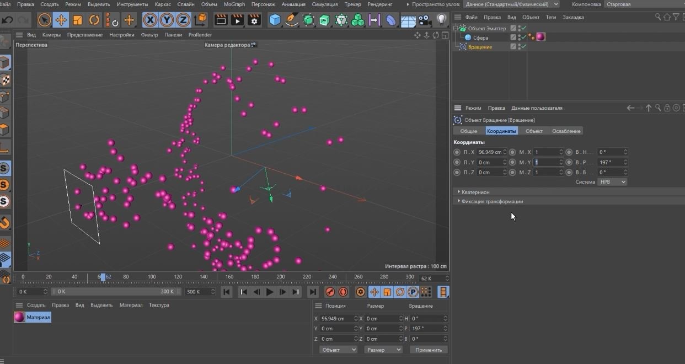Open the Компоновка Стартовая layout dropdown
Viewport: 685px width, 364px height.
click(x=644, y=4)
